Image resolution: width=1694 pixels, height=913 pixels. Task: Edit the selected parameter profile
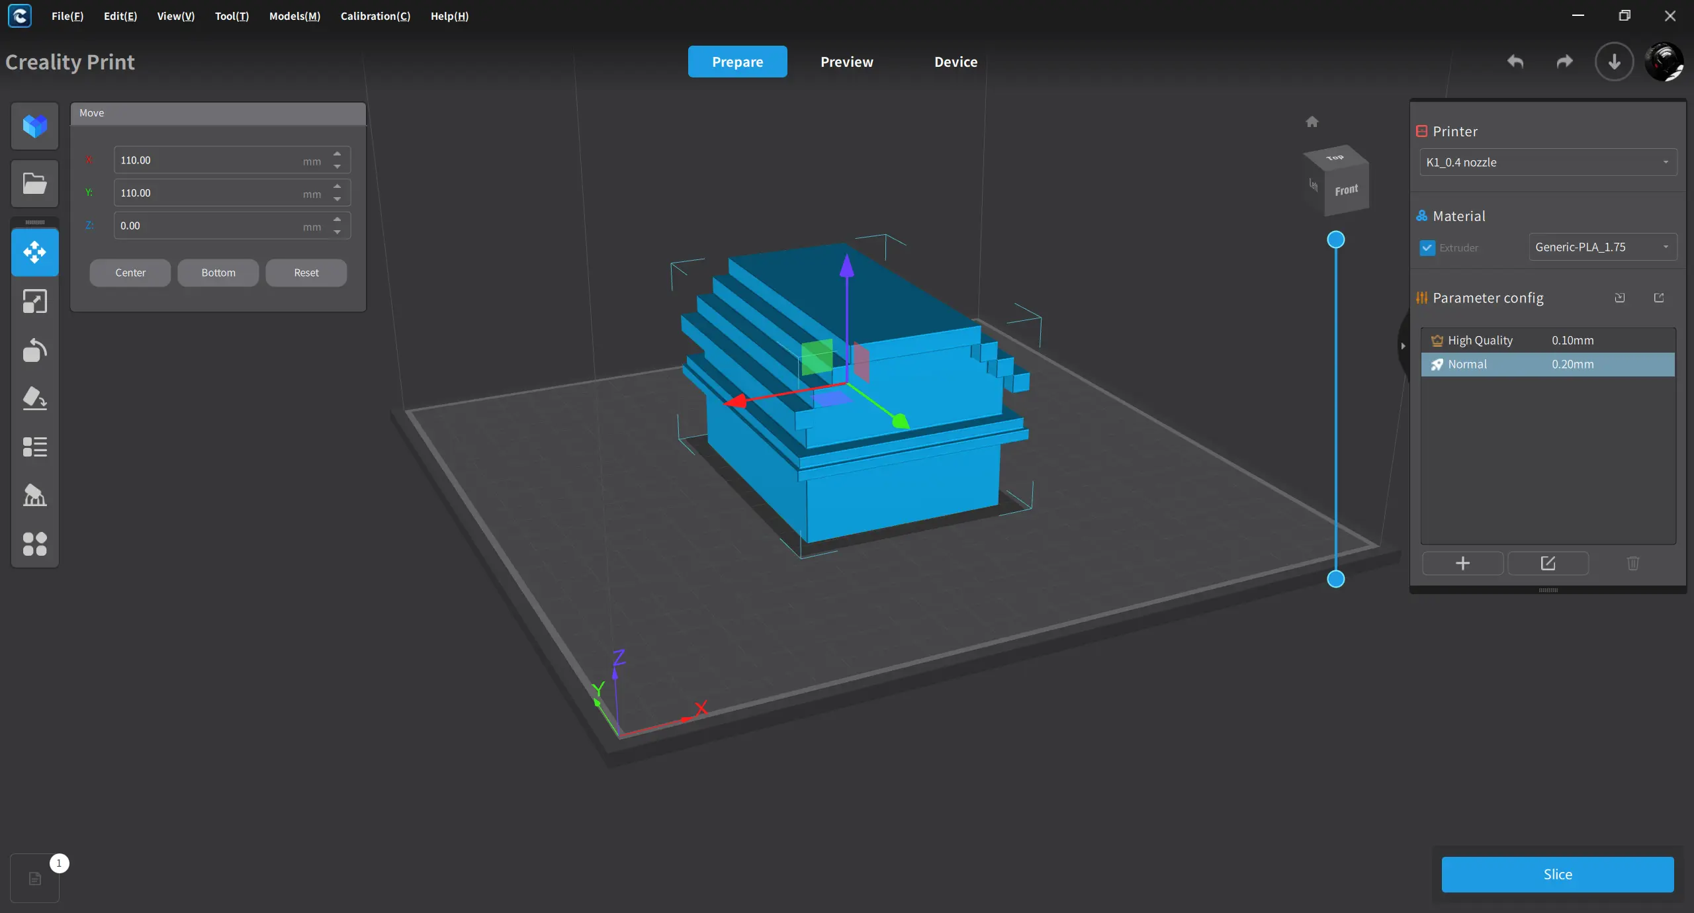point(1548,563)
